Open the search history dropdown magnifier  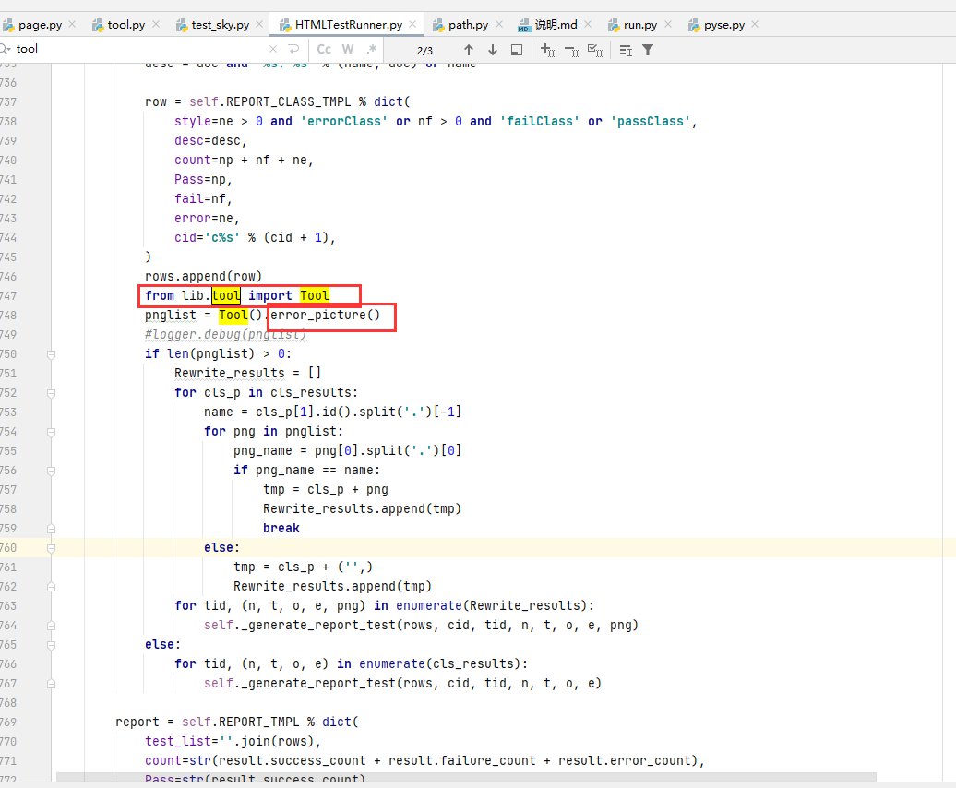point(5,49)
